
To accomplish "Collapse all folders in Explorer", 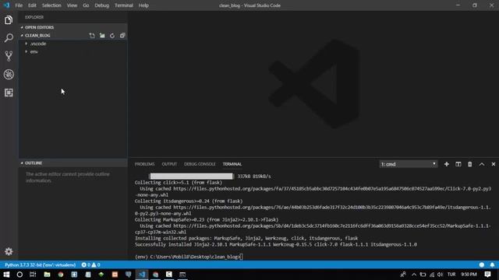I will pos(122,36).
